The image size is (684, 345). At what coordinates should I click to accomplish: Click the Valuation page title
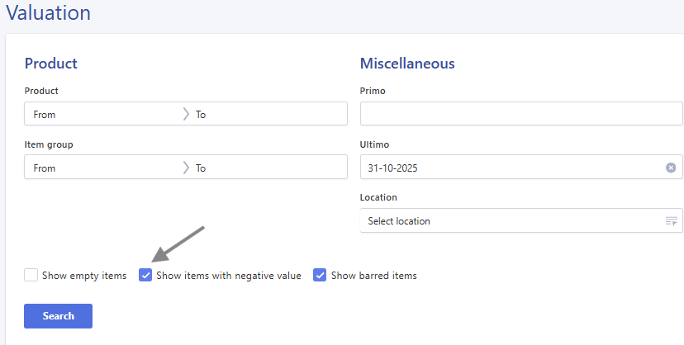tap(49, 12)
